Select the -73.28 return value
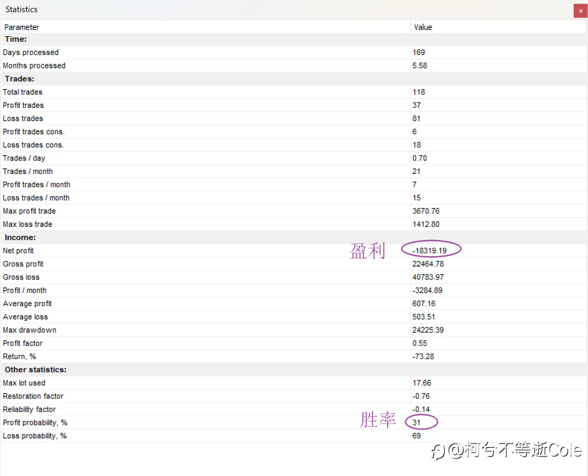 pos(423,357)
